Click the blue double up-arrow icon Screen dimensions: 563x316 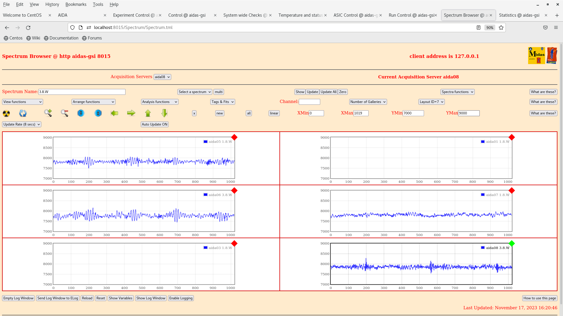coord(98,113)
